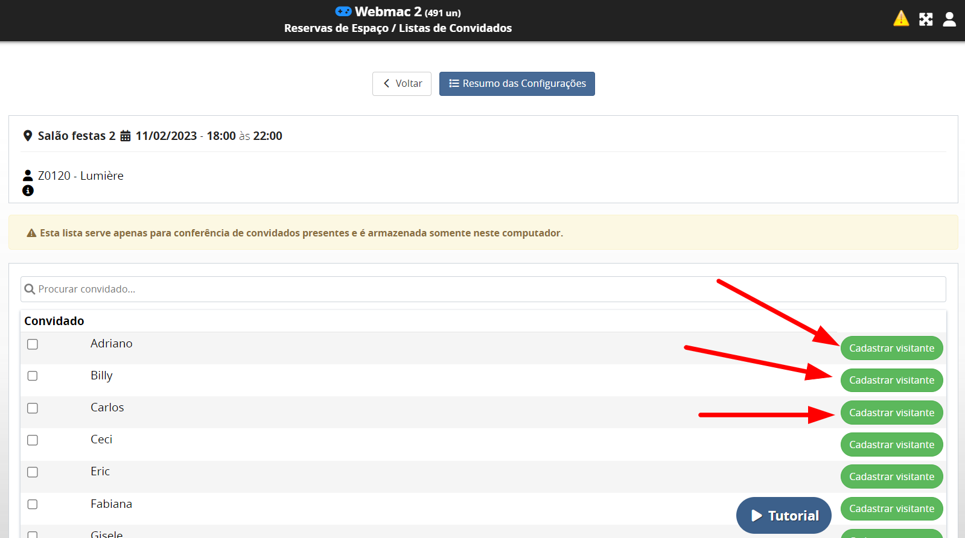Viewport: 965px width, 538px height.
Task: Toggle fullscreen with the expand arrows icon
Action: click(x=926, y=19)
